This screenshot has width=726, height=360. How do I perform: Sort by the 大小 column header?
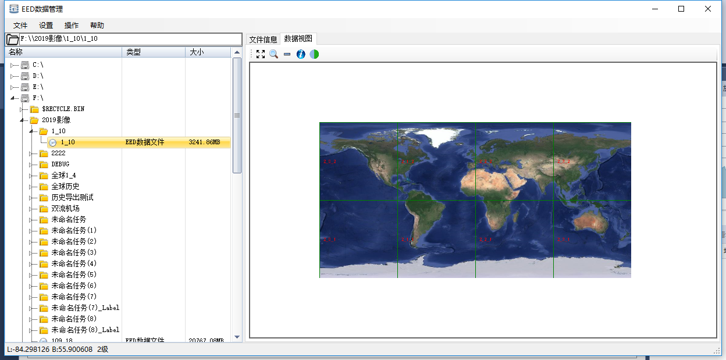coord(197,52)
